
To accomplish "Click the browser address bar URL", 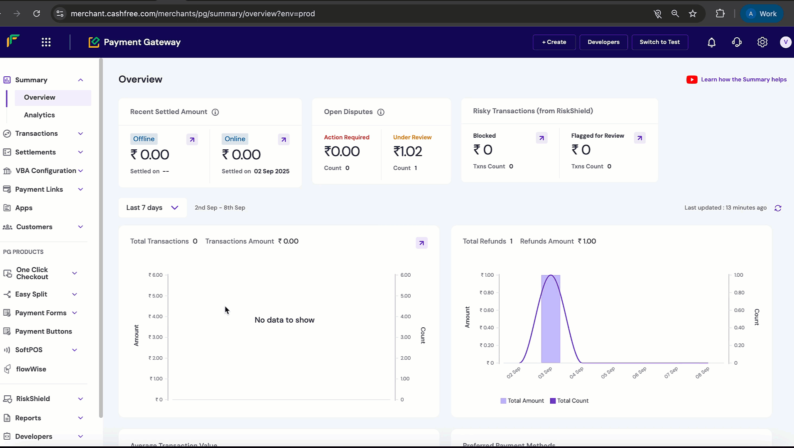I will 193,14.
